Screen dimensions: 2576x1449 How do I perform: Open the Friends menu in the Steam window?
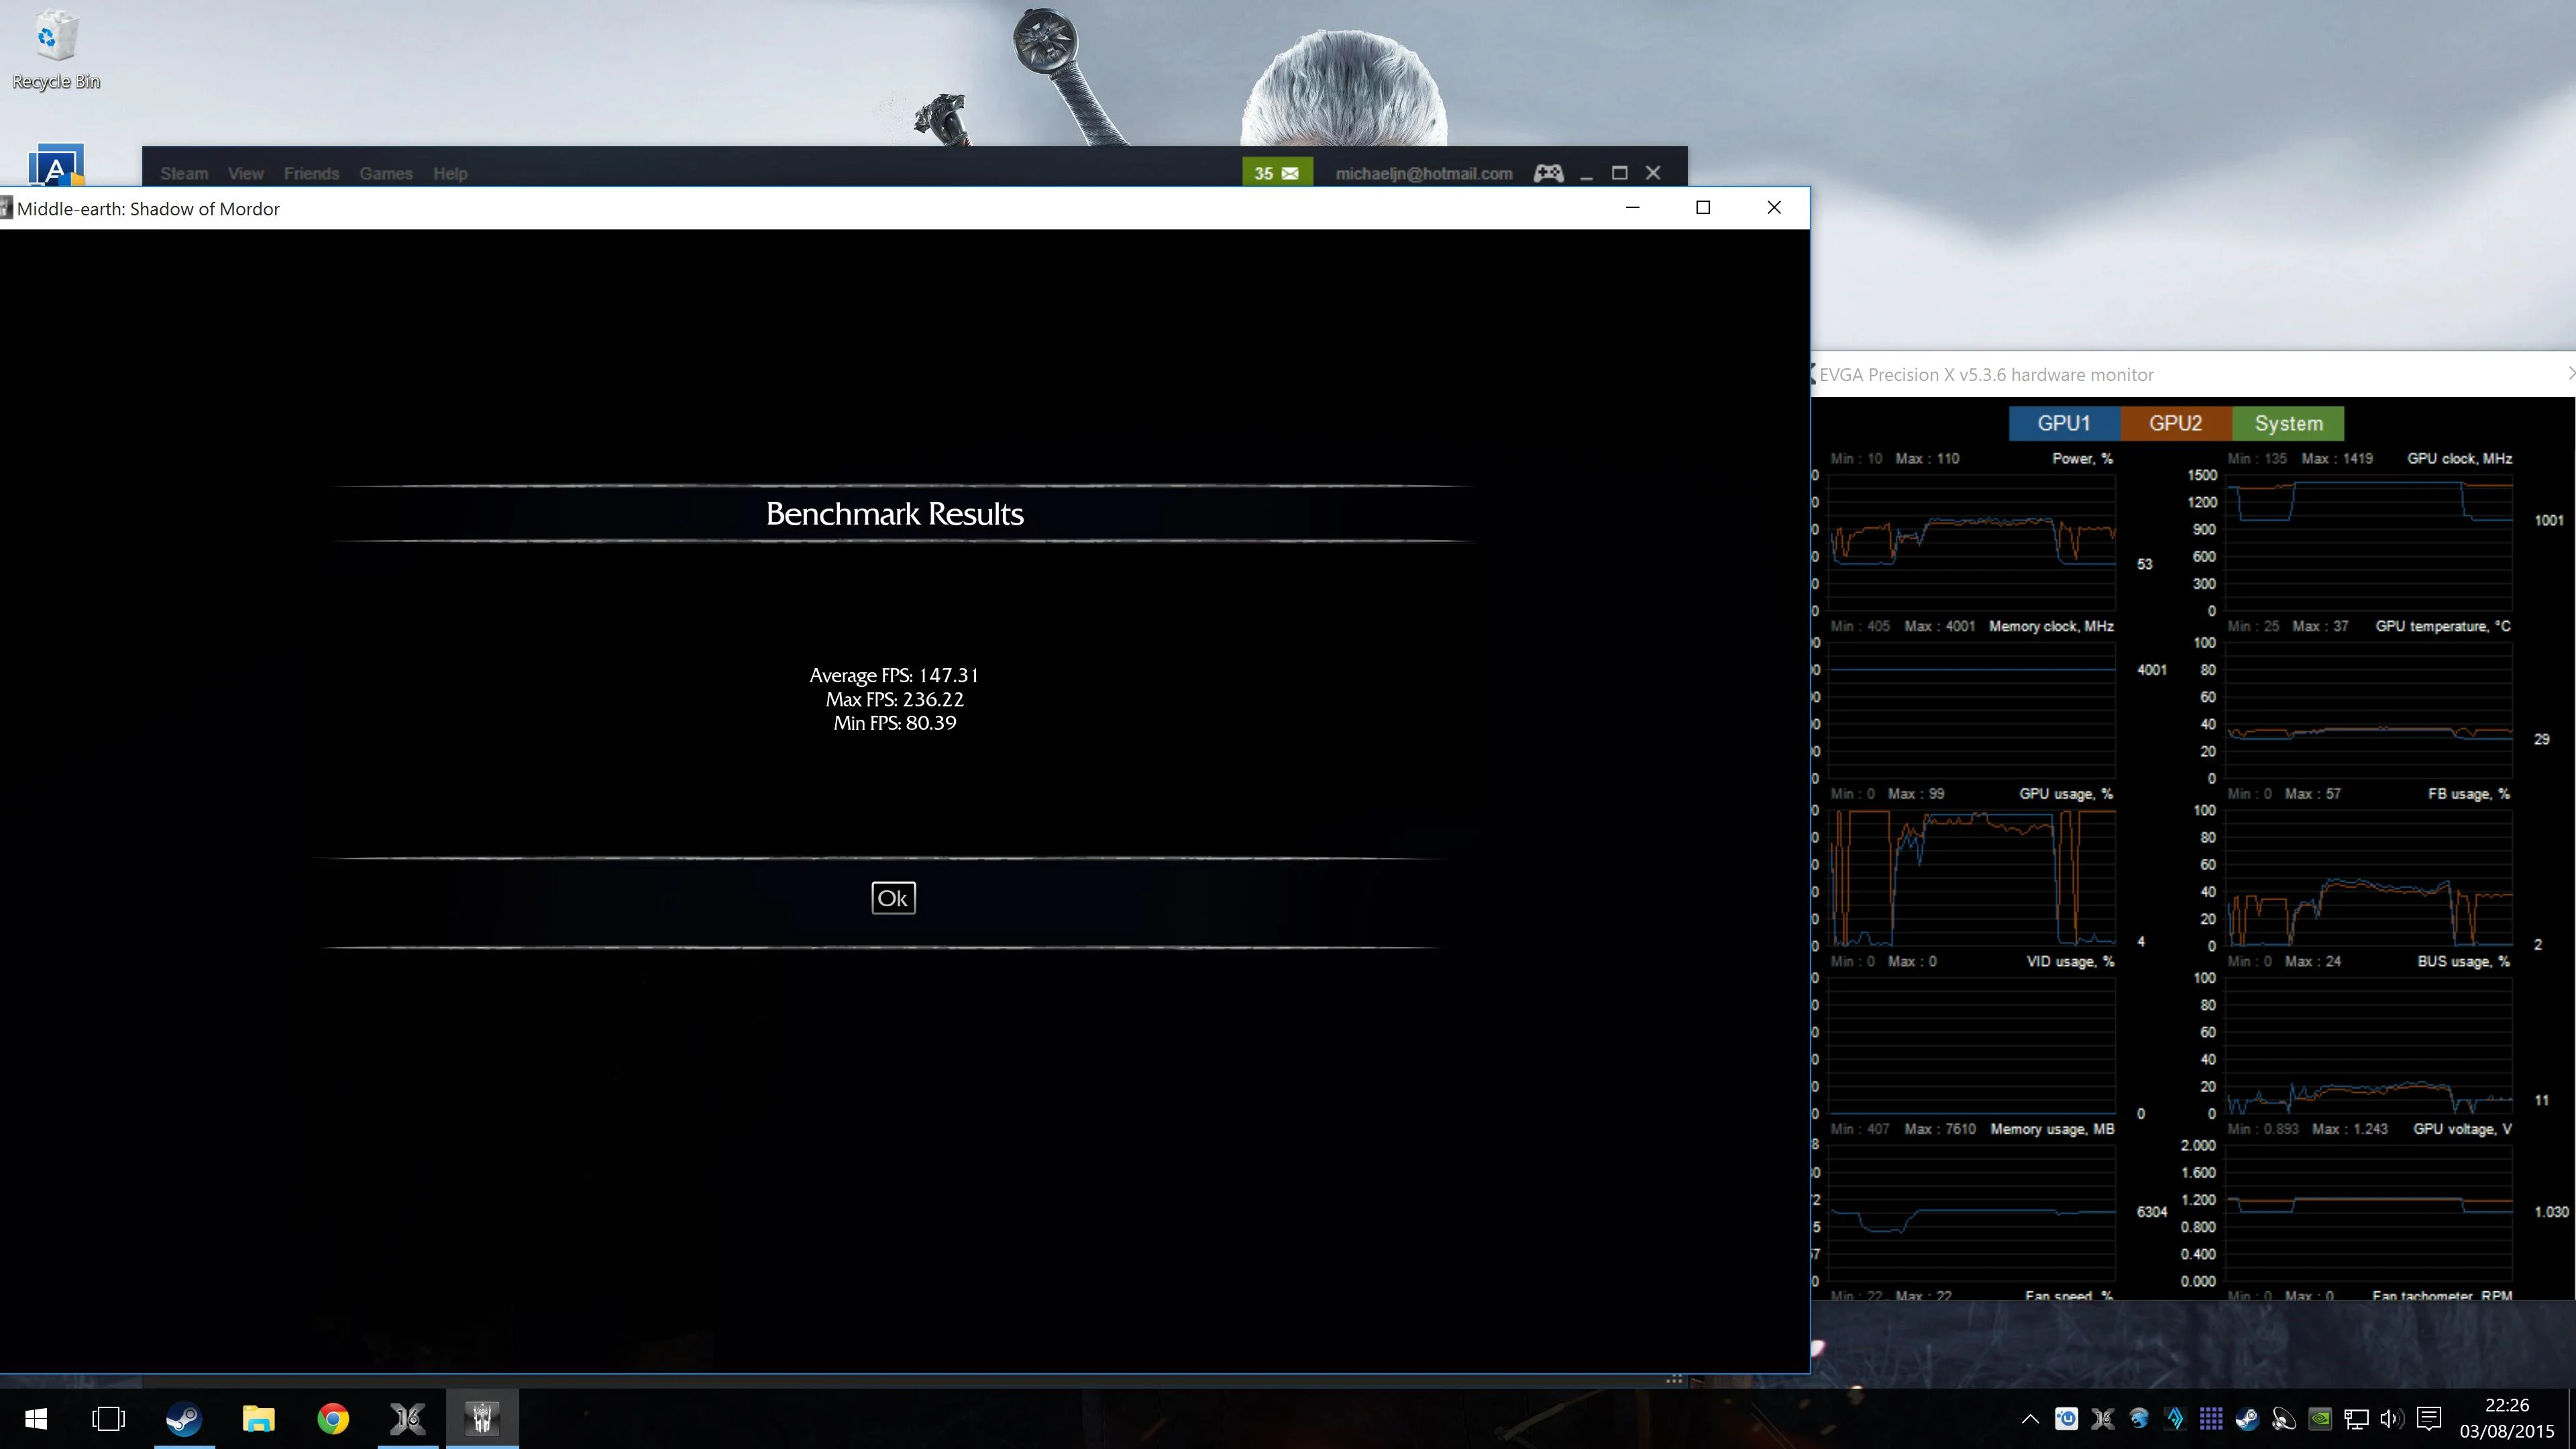pos(311,173)
